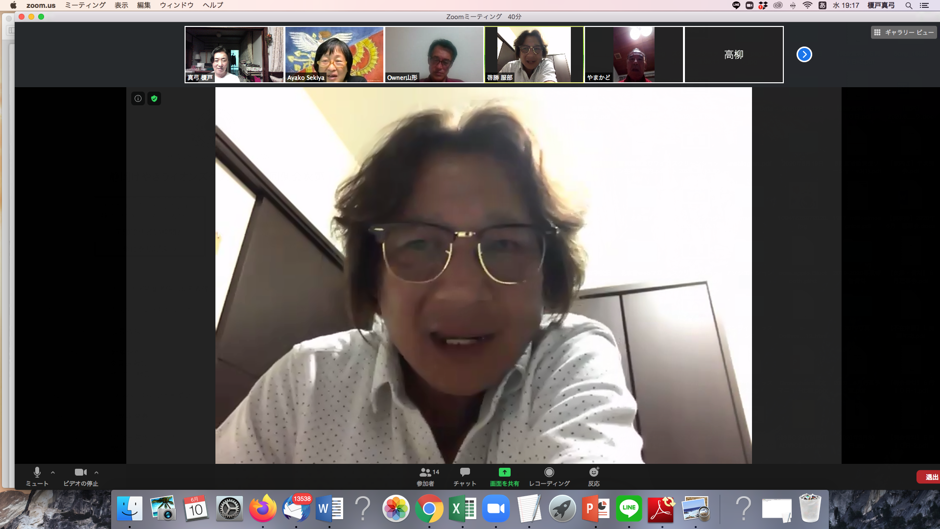Select Ayako Sekiya's video thumbnail
Image resolution: width=940 pixels, height=529 pixels.
coord(334,54)
